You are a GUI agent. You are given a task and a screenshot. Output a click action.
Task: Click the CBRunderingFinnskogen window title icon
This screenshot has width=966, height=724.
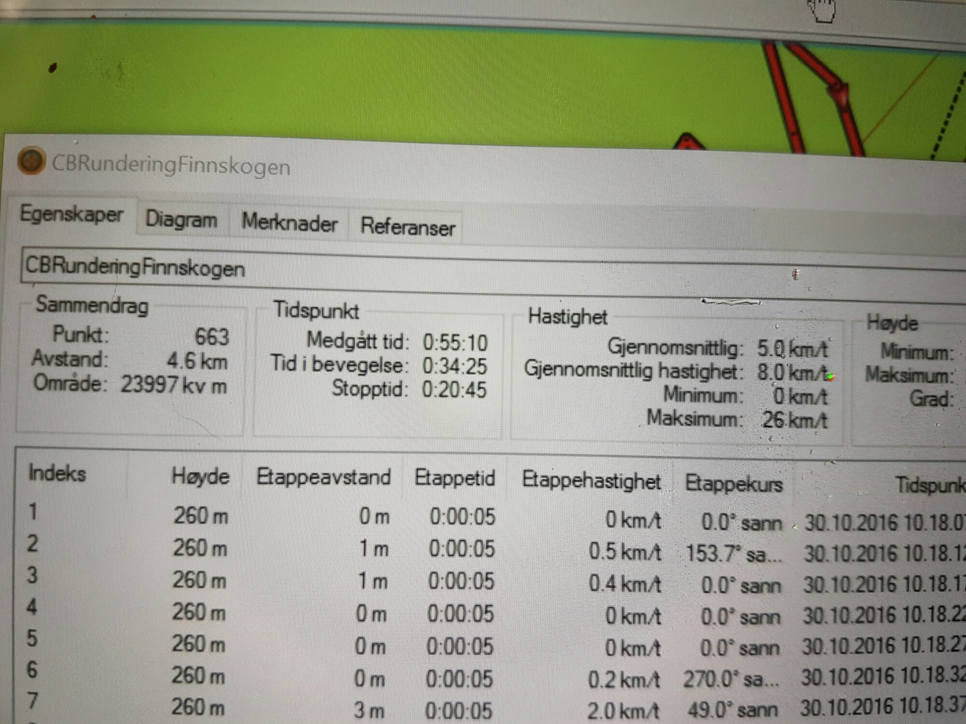coord(31,161)
